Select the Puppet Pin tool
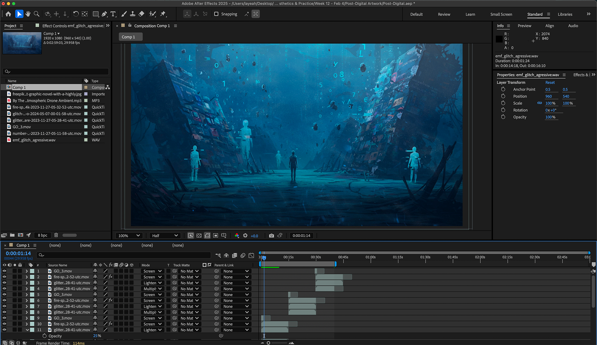Viewport: 597px width, 345px height. click(x=163, y=14)
